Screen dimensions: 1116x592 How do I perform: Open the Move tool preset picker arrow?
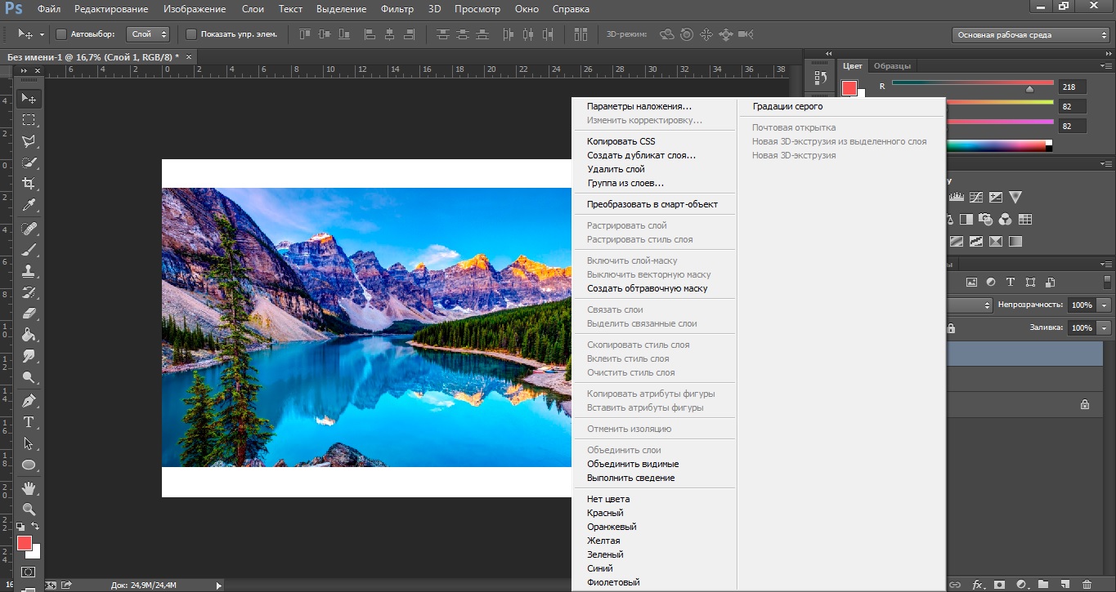[42, 35]
